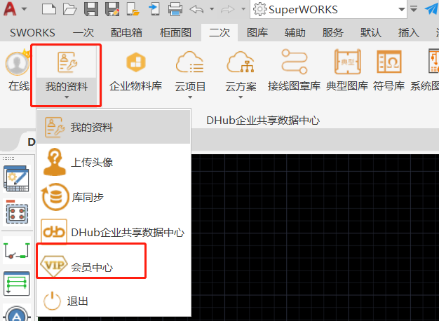This screenshot has width=439, height=321.
Task: Open the 接线图章库 library
Action: (x=294, y=71)
